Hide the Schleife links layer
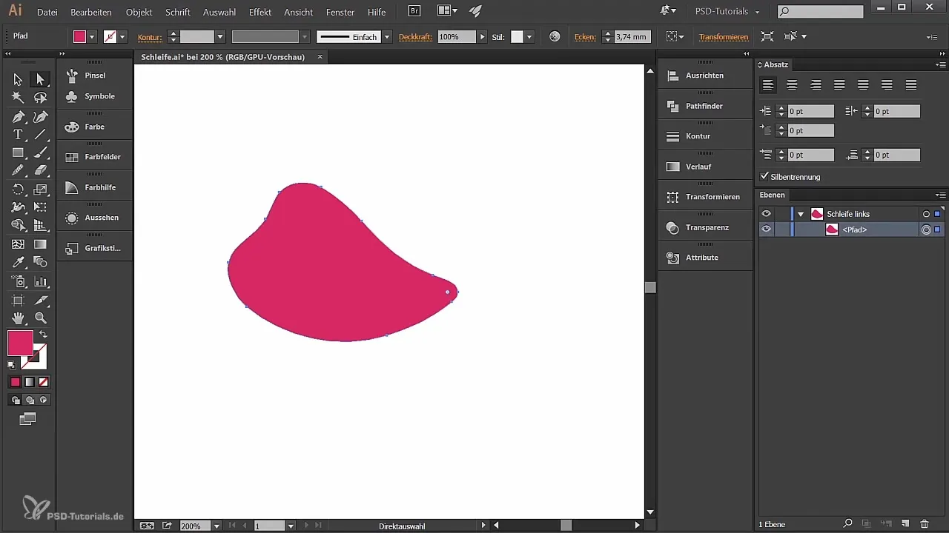This screenshot has height=533, width=949. [x=767, y=214]
